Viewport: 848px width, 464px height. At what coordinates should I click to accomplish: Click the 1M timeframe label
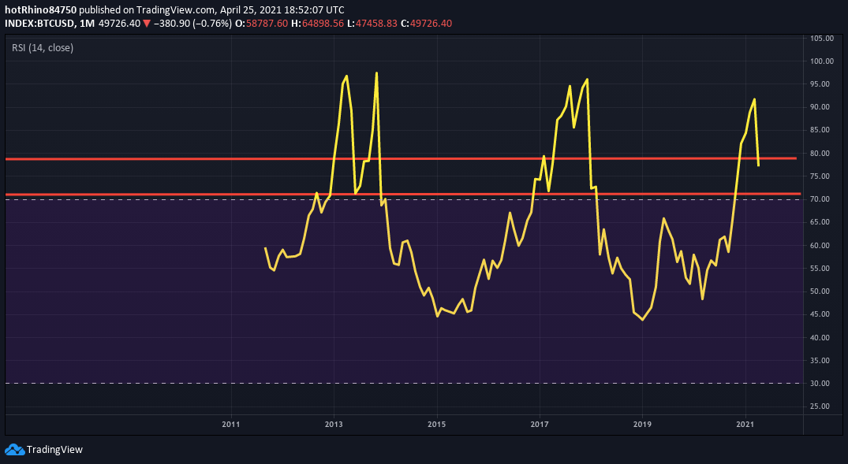(87, 24)
